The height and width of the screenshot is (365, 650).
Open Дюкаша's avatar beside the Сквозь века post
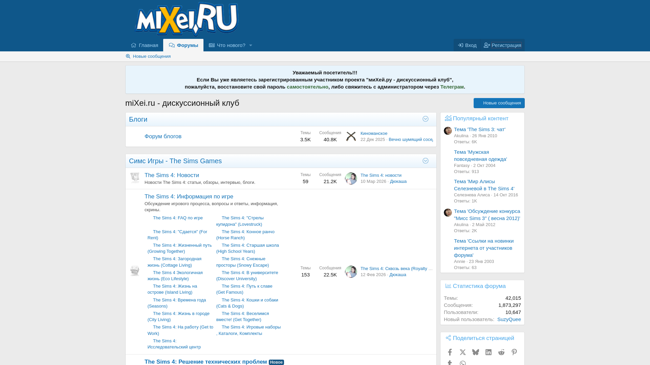[351, 271]
